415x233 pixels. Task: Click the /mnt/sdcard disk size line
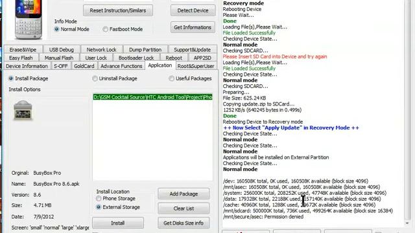click(308, 211)
